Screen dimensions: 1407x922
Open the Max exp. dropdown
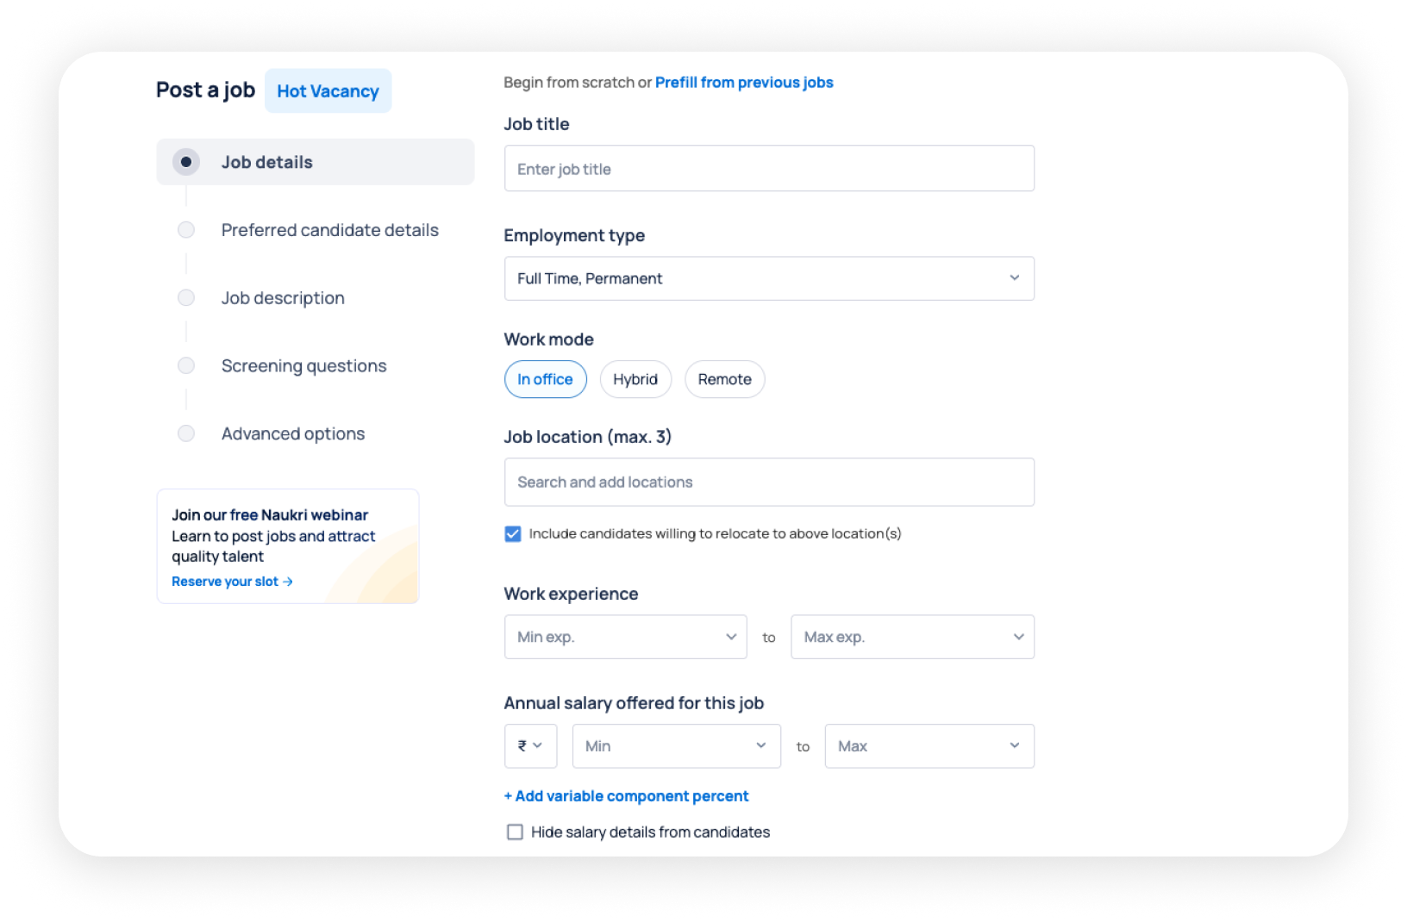pyautogui.click(x=912, y=637)
